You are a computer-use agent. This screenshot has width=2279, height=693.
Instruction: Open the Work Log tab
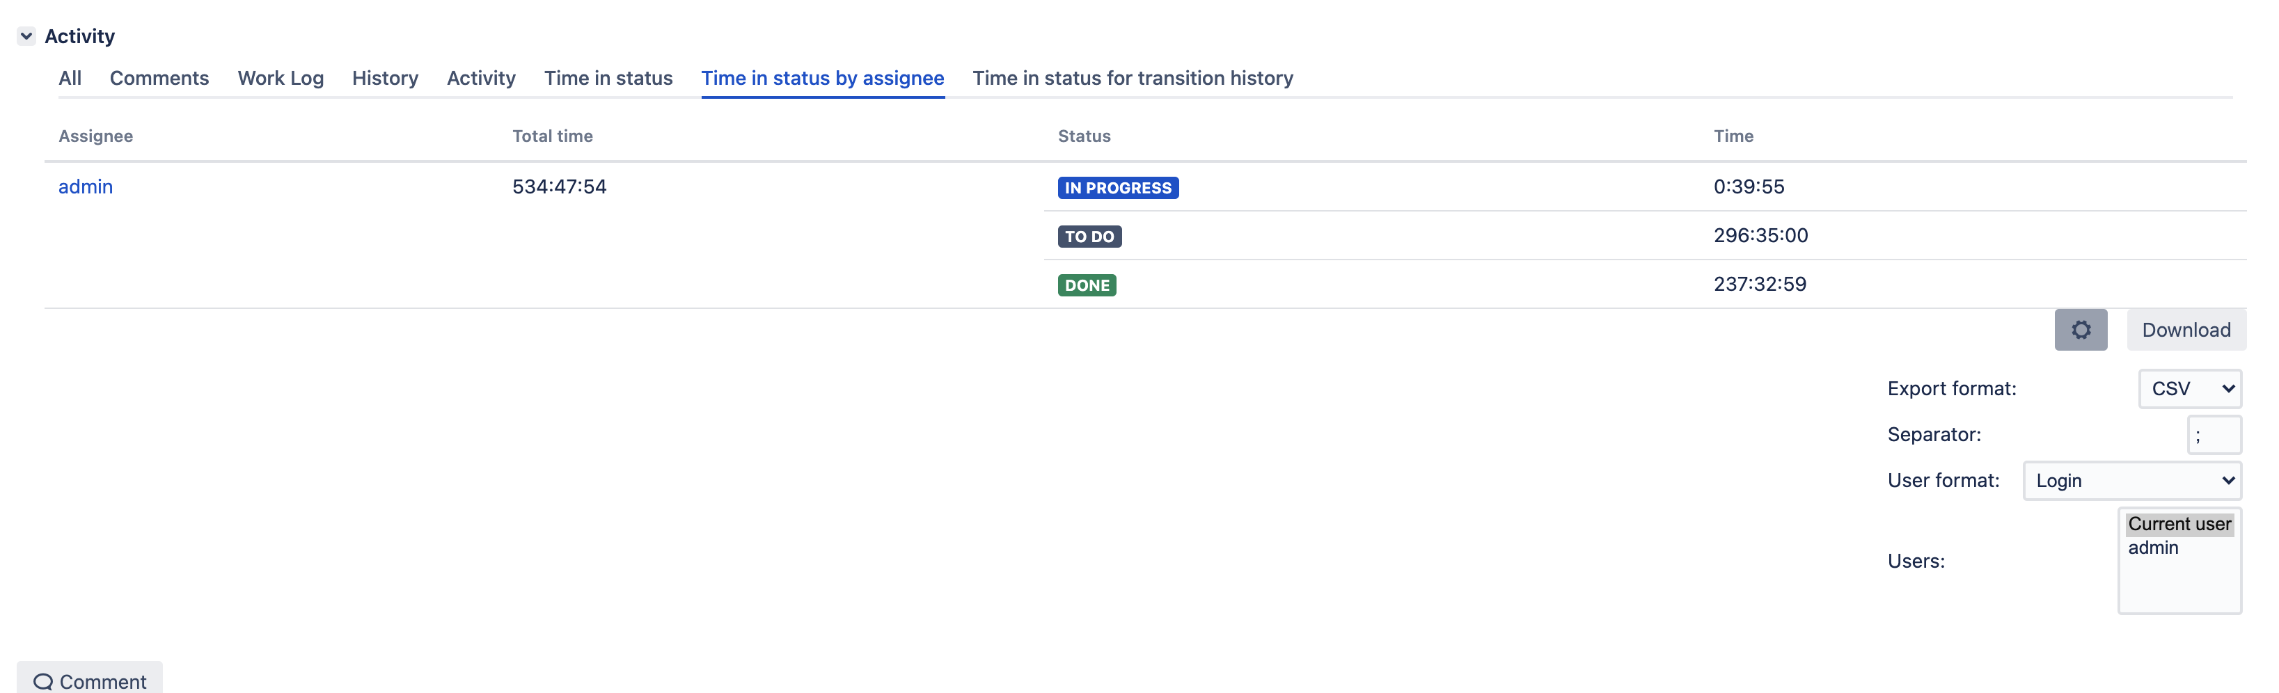pyautogui.click(x=281, y=78)
